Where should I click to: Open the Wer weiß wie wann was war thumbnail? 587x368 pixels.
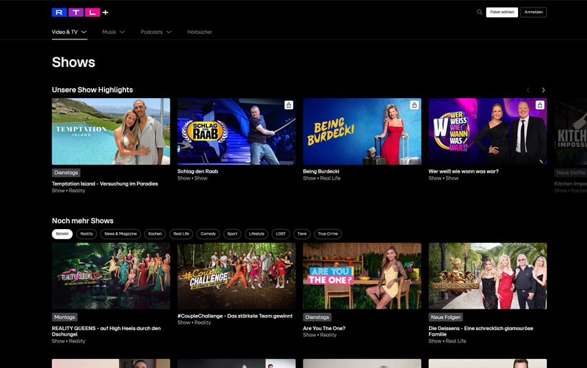pyautogui.click(x=488, y=132)
